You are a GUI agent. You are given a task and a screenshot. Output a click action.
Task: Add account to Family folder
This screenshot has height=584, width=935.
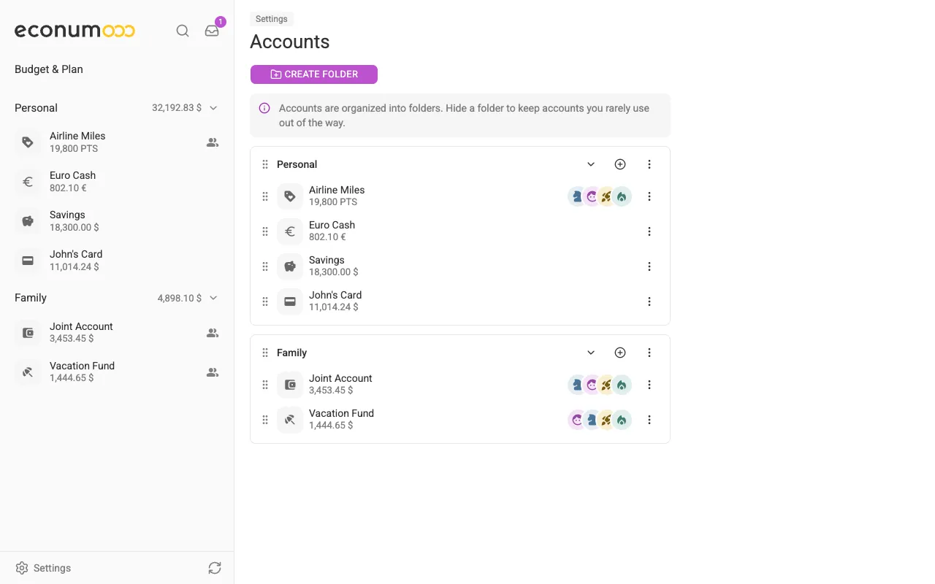[620, 353]
